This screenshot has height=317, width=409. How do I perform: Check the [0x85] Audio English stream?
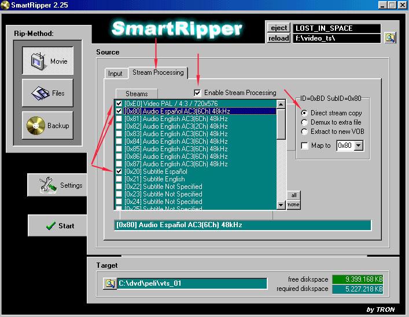[119, 149]
